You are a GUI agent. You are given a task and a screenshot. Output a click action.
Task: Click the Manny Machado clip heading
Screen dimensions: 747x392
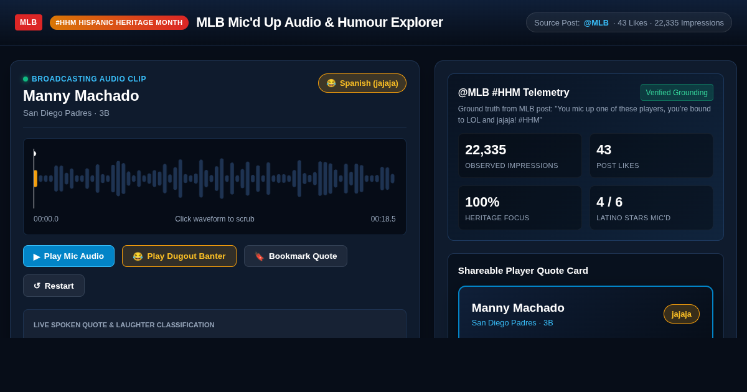click(81, 96)
